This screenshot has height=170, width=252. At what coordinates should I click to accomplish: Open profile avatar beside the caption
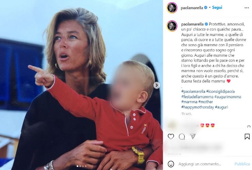click(172, 26)
